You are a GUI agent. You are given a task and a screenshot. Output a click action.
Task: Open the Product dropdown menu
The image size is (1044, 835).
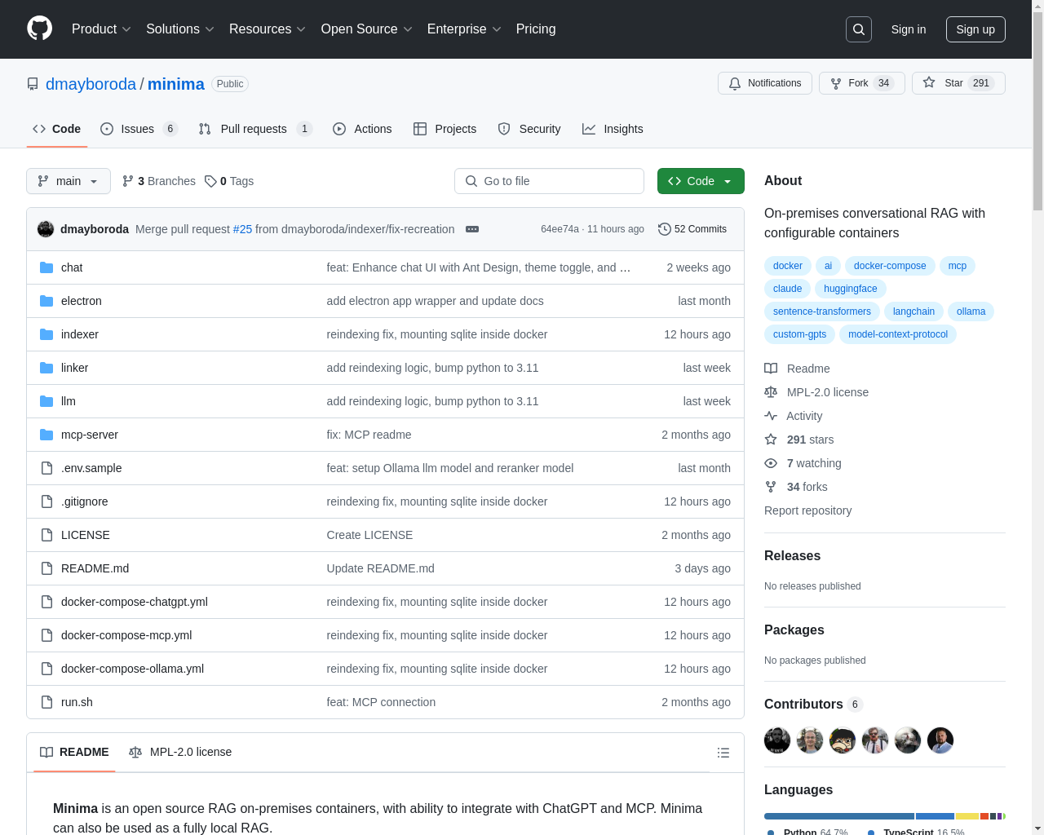(101, 29)
